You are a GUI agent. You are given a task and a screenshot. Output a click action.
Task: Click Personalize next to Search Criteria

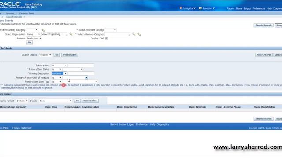point(70,55)
